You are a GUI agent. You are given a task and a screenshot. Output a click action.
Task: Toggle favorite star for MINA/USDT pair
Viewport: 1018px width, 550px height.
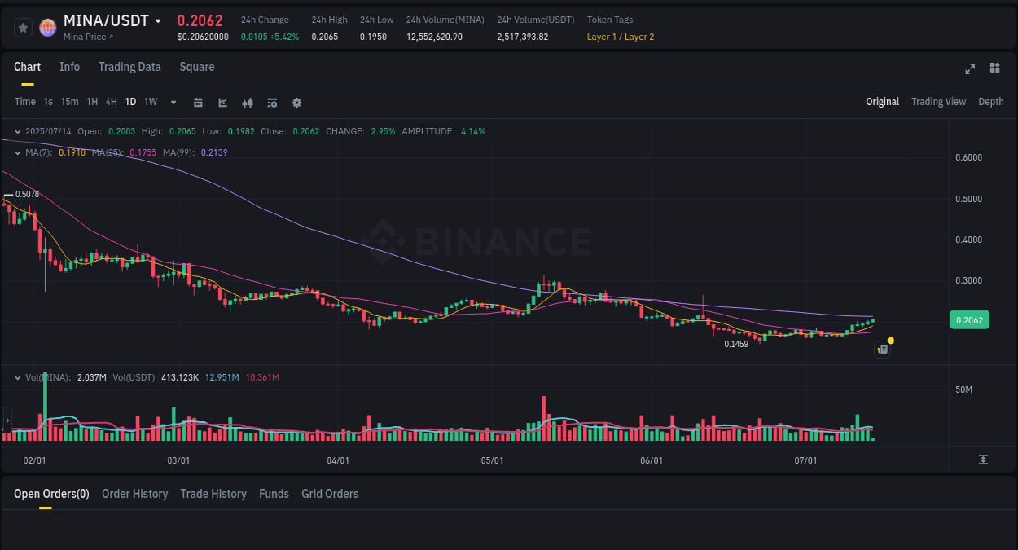tap(23, 27)
